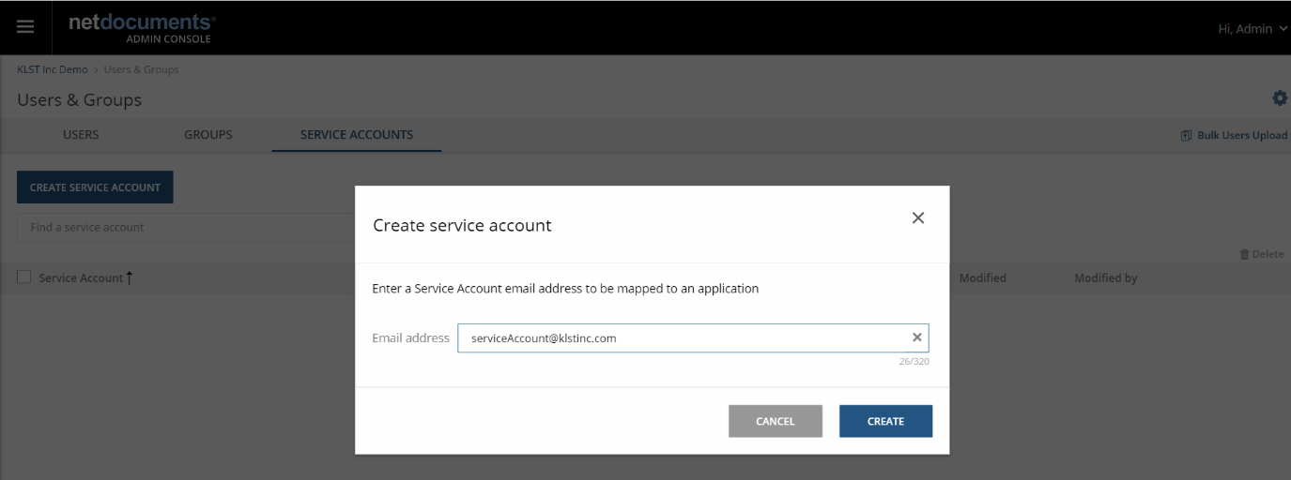Screen dimensions: 1291x480
Task: Click the Bulk Users Upload icon
Action: pyautogui.click(x=1186, y=136)
